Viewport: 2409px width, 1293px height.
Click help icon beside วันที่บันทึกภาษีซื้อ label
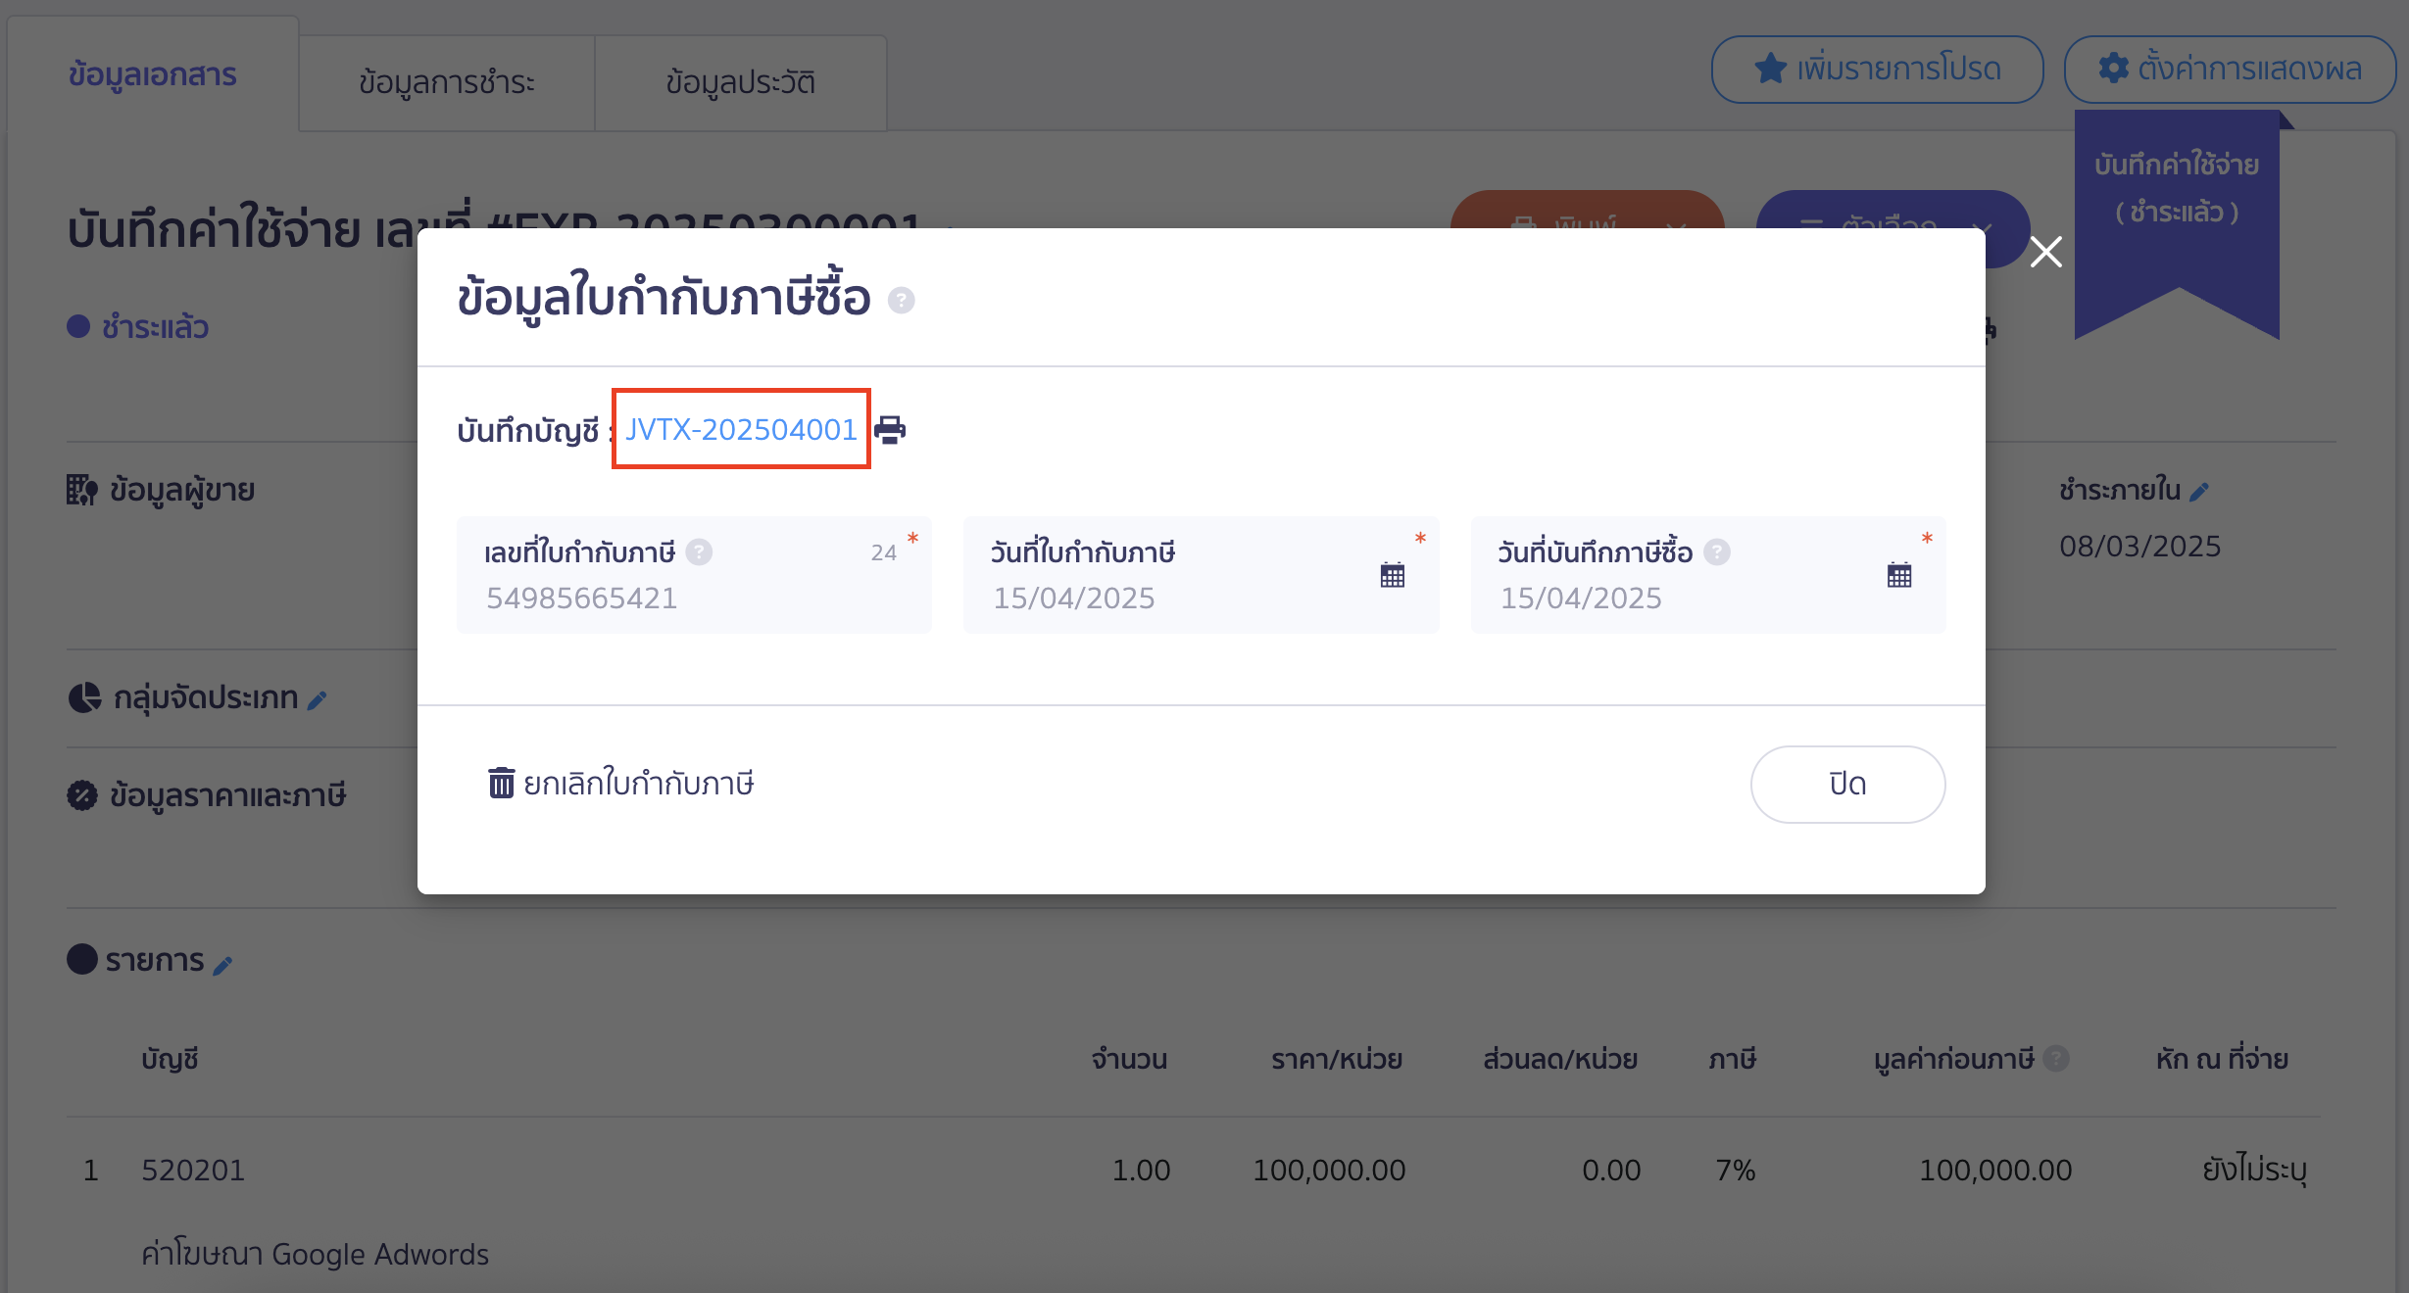(1717, 552)
